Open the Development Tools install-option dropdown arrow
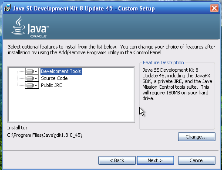Image resolution: width=222 pixels, height=170 pixels. pyautogui.click(x=36, y=71)
